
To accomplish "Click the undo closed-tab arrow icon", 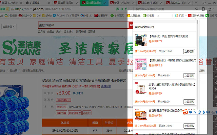I will pyautogui.click(x=210, y=9).
